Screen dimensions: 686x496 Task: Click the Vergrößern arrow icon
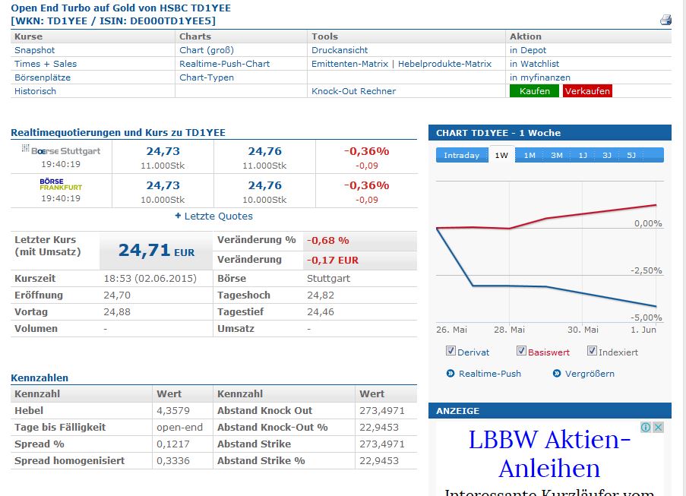[557, 374]
